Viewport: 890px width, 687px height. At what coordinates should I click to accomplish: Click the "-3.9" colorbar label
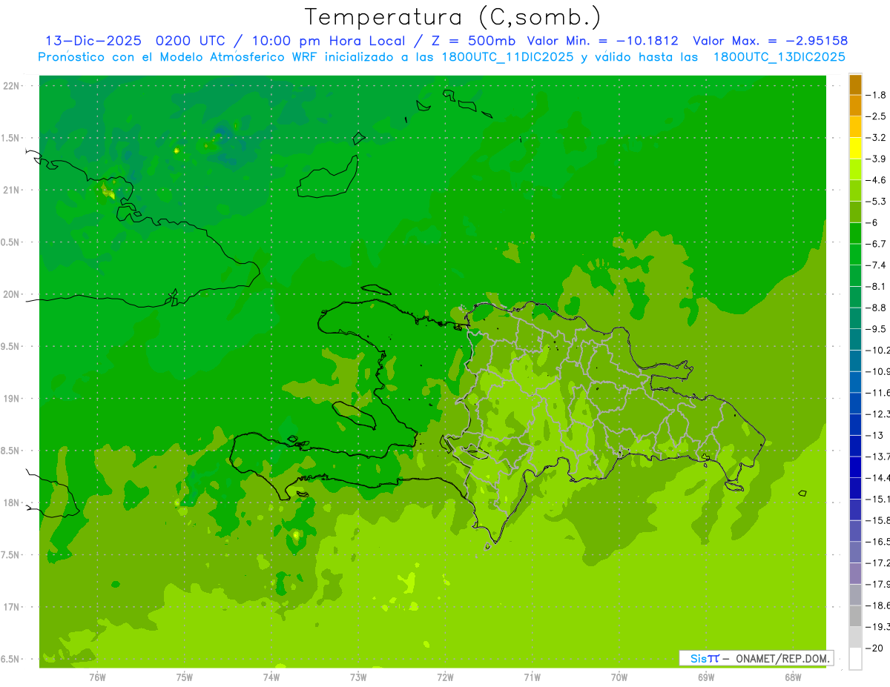coord(875,159)
